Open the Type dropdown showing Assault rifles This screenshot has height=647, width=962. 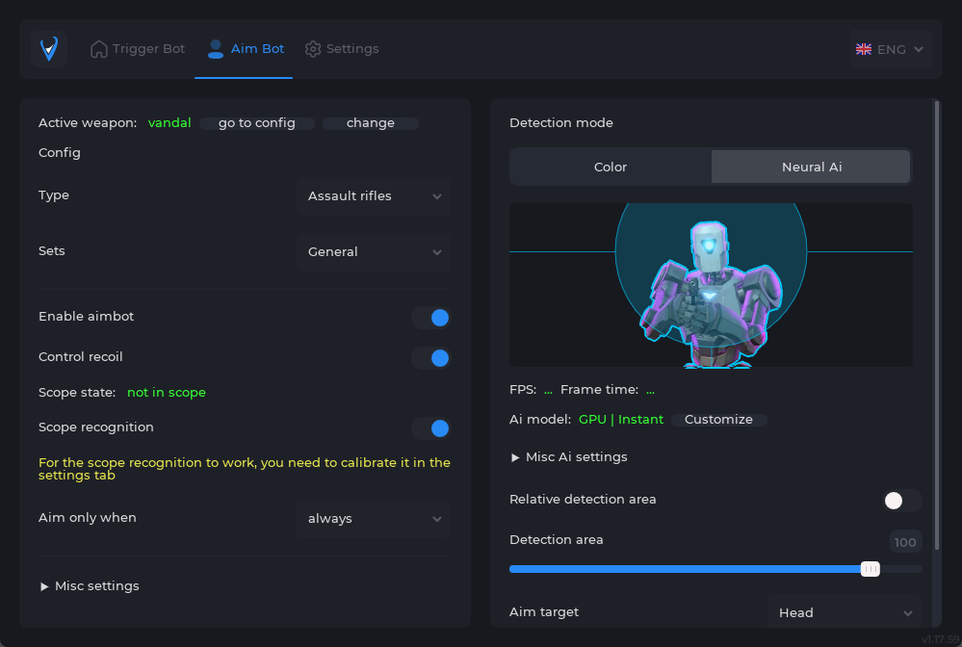click(x=374, y=196)
